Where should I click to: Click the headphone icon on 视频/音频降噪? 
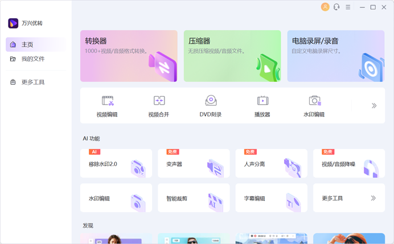[x=371, y=169]
